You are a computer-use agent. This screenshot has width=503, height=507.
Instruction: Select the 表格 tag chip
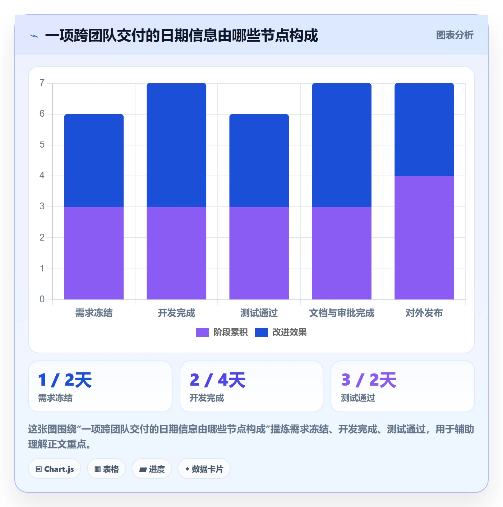pyautogui.click(x=106, y=469)
